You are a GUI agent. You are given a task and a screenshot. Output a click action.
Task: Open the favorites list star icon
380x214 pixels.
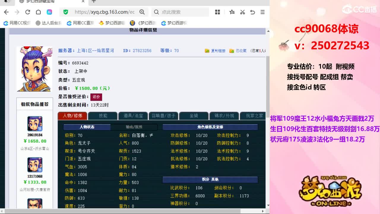(x=232, y=12)
